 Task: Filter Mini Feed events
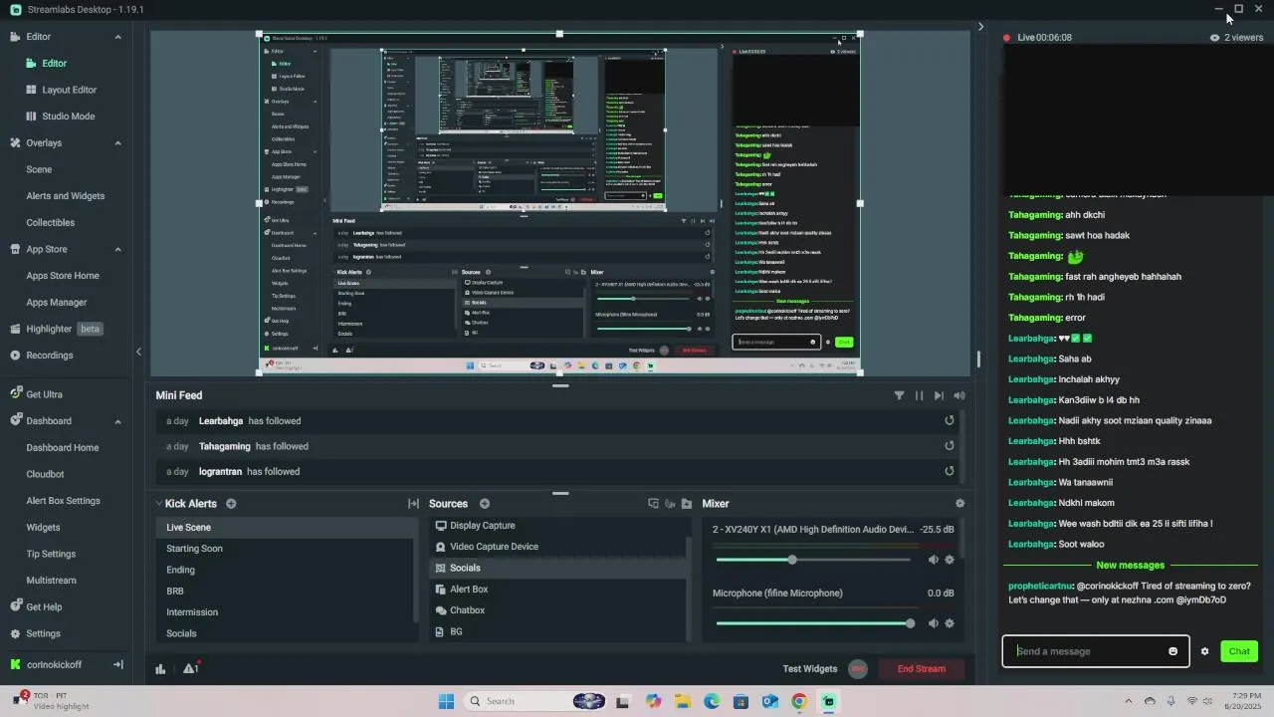(x=899, y=395)
